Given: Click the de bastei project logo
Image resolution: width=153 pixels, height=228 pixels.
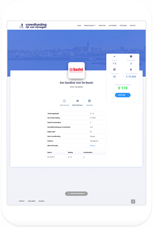Looking at the screenshot, I should (x=76, y=70).
